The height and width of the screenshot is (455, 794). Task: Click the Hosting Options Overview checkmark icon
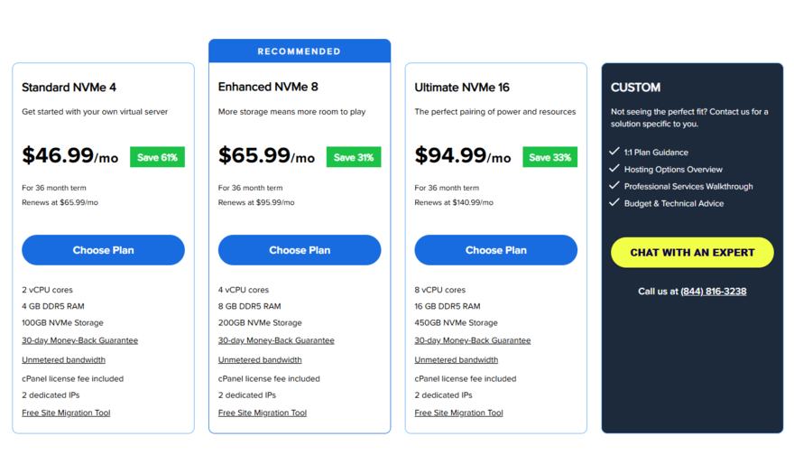(x=614, y=169)
